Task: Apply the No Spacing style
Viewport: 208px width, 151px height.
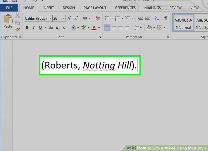Action: (x=202, y=23)
